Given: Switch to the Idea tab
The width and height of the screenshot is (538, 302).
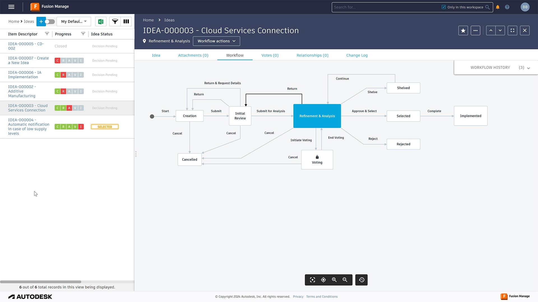Looking at the screenshot, I should pos(156,55).
